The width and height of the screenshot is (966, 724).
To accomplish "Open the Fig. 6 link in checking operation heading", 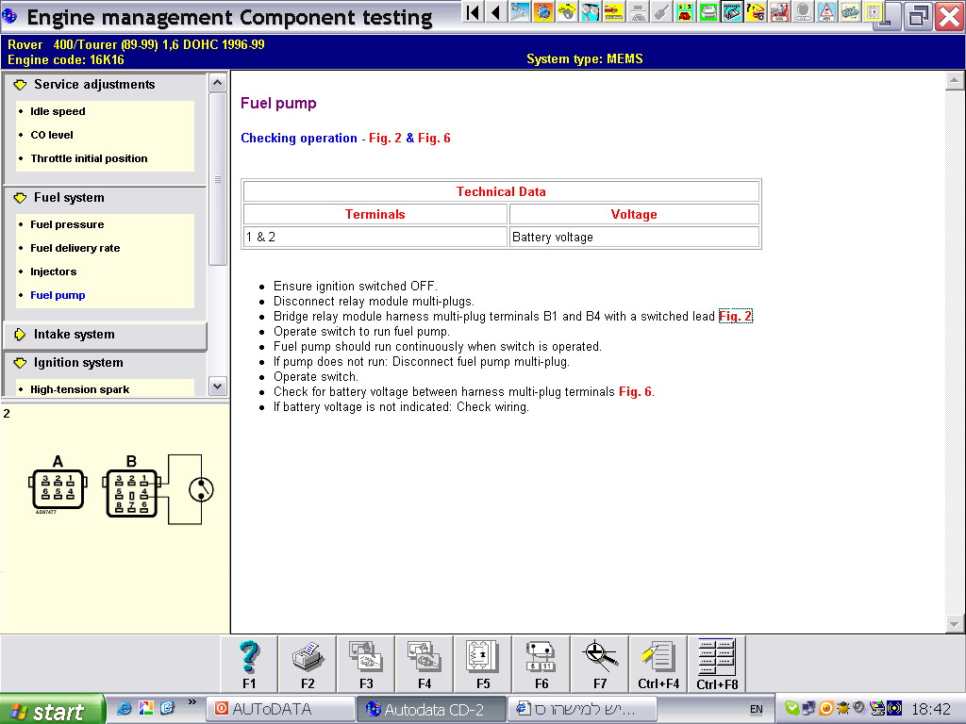I will 434,139.
